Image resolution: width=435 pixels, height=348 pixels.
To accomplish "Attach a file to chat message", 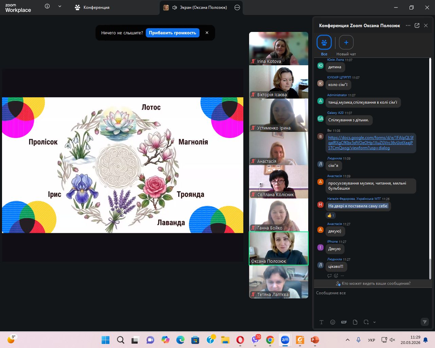I will (355, 322).
